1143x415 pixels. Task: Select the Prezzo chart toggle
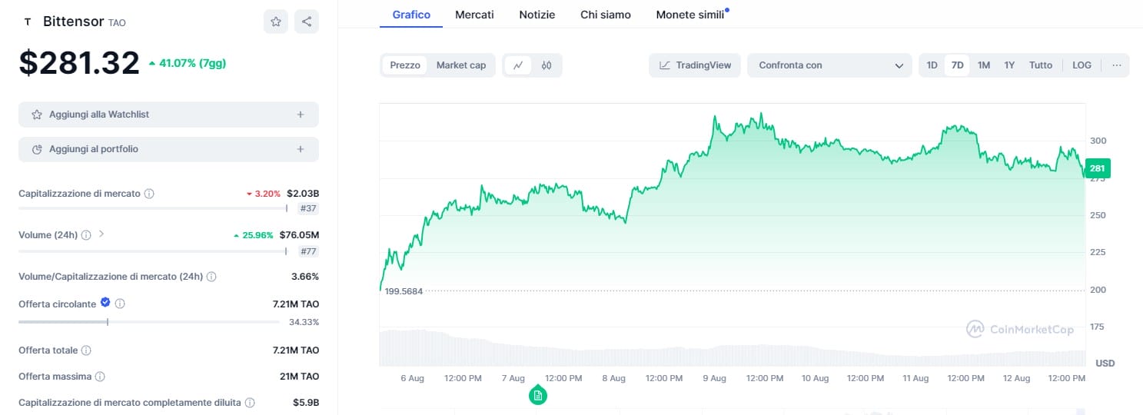[x=405, y=65]
